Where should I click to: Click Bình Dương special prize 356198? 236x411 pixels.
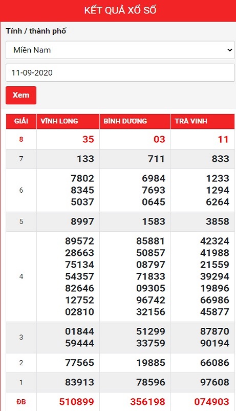click(x=148, y=402)
